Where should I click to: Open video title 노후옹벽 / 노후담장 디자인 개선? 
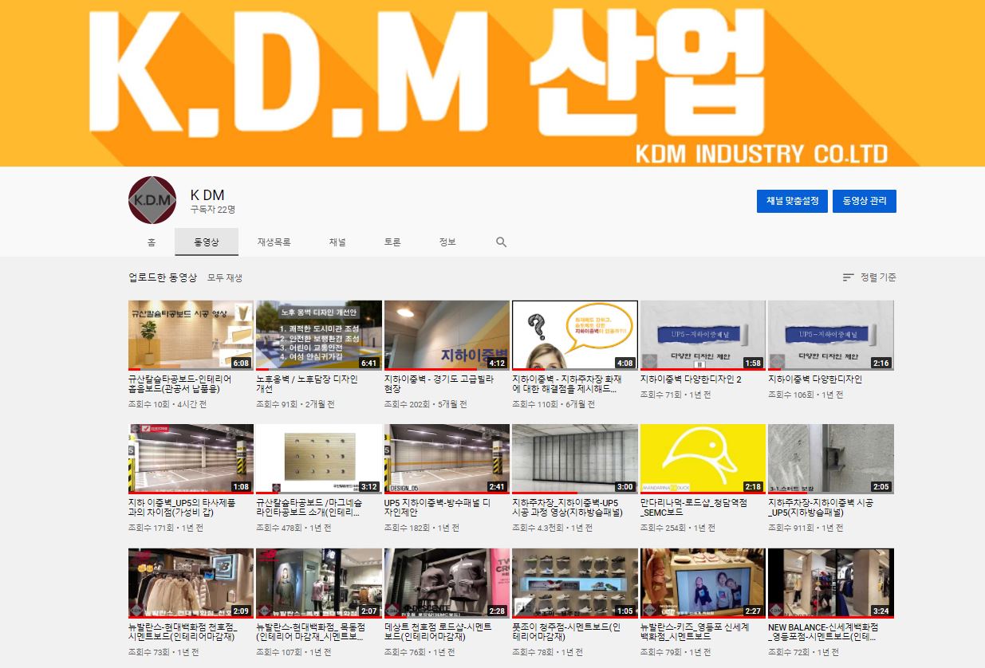tap(307, 384)
